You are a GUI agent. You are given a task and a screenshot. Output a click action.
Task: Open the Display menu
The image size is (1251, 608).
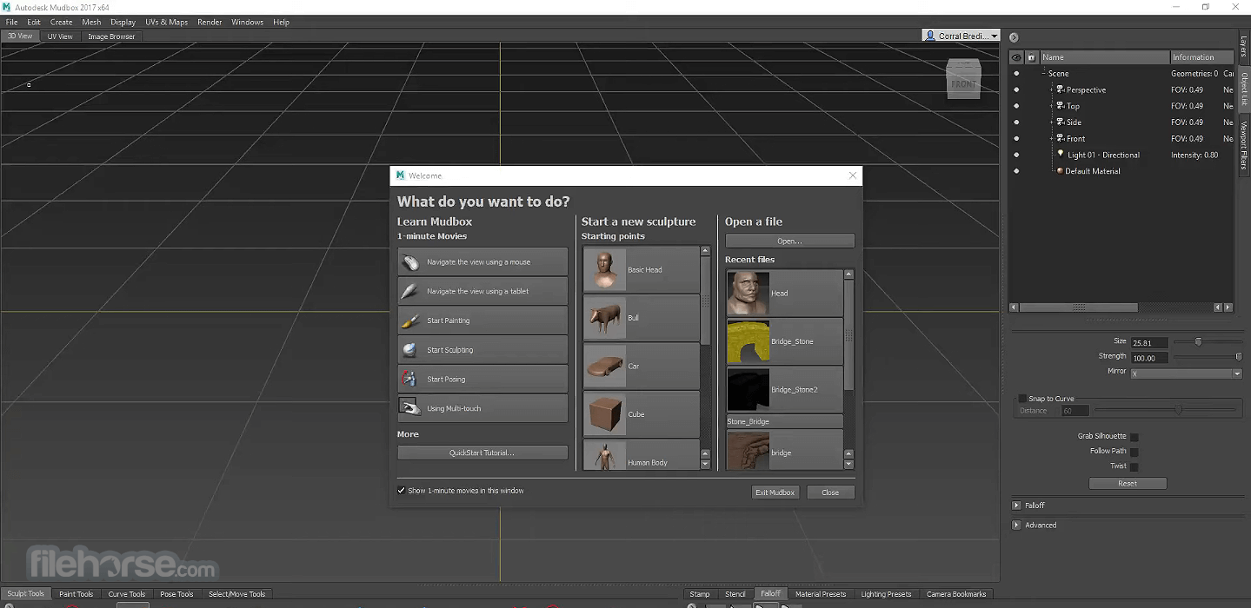pos(123,22)
